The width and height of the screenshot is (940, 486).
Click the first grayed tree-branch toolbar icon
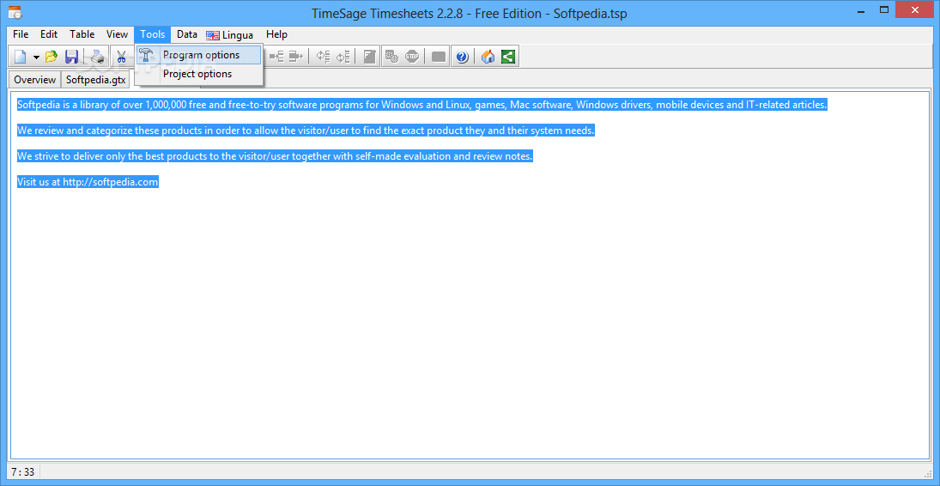coord(276,57)
